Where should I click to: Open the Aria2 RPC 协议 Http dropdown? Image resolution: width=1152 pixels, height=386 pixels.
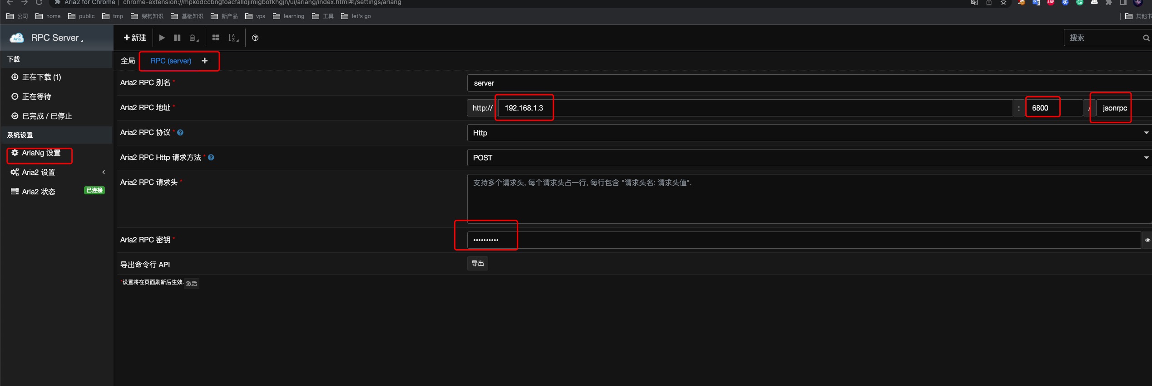(x=809, y=133)
